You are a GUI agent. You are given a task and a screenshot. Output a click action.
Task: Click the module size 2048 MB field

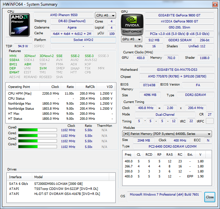coord(144,140)
